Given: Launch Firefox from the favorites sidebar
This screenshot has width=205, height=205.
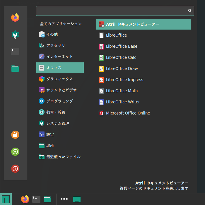Looking at the screenshot, I should tap(15, 18).
